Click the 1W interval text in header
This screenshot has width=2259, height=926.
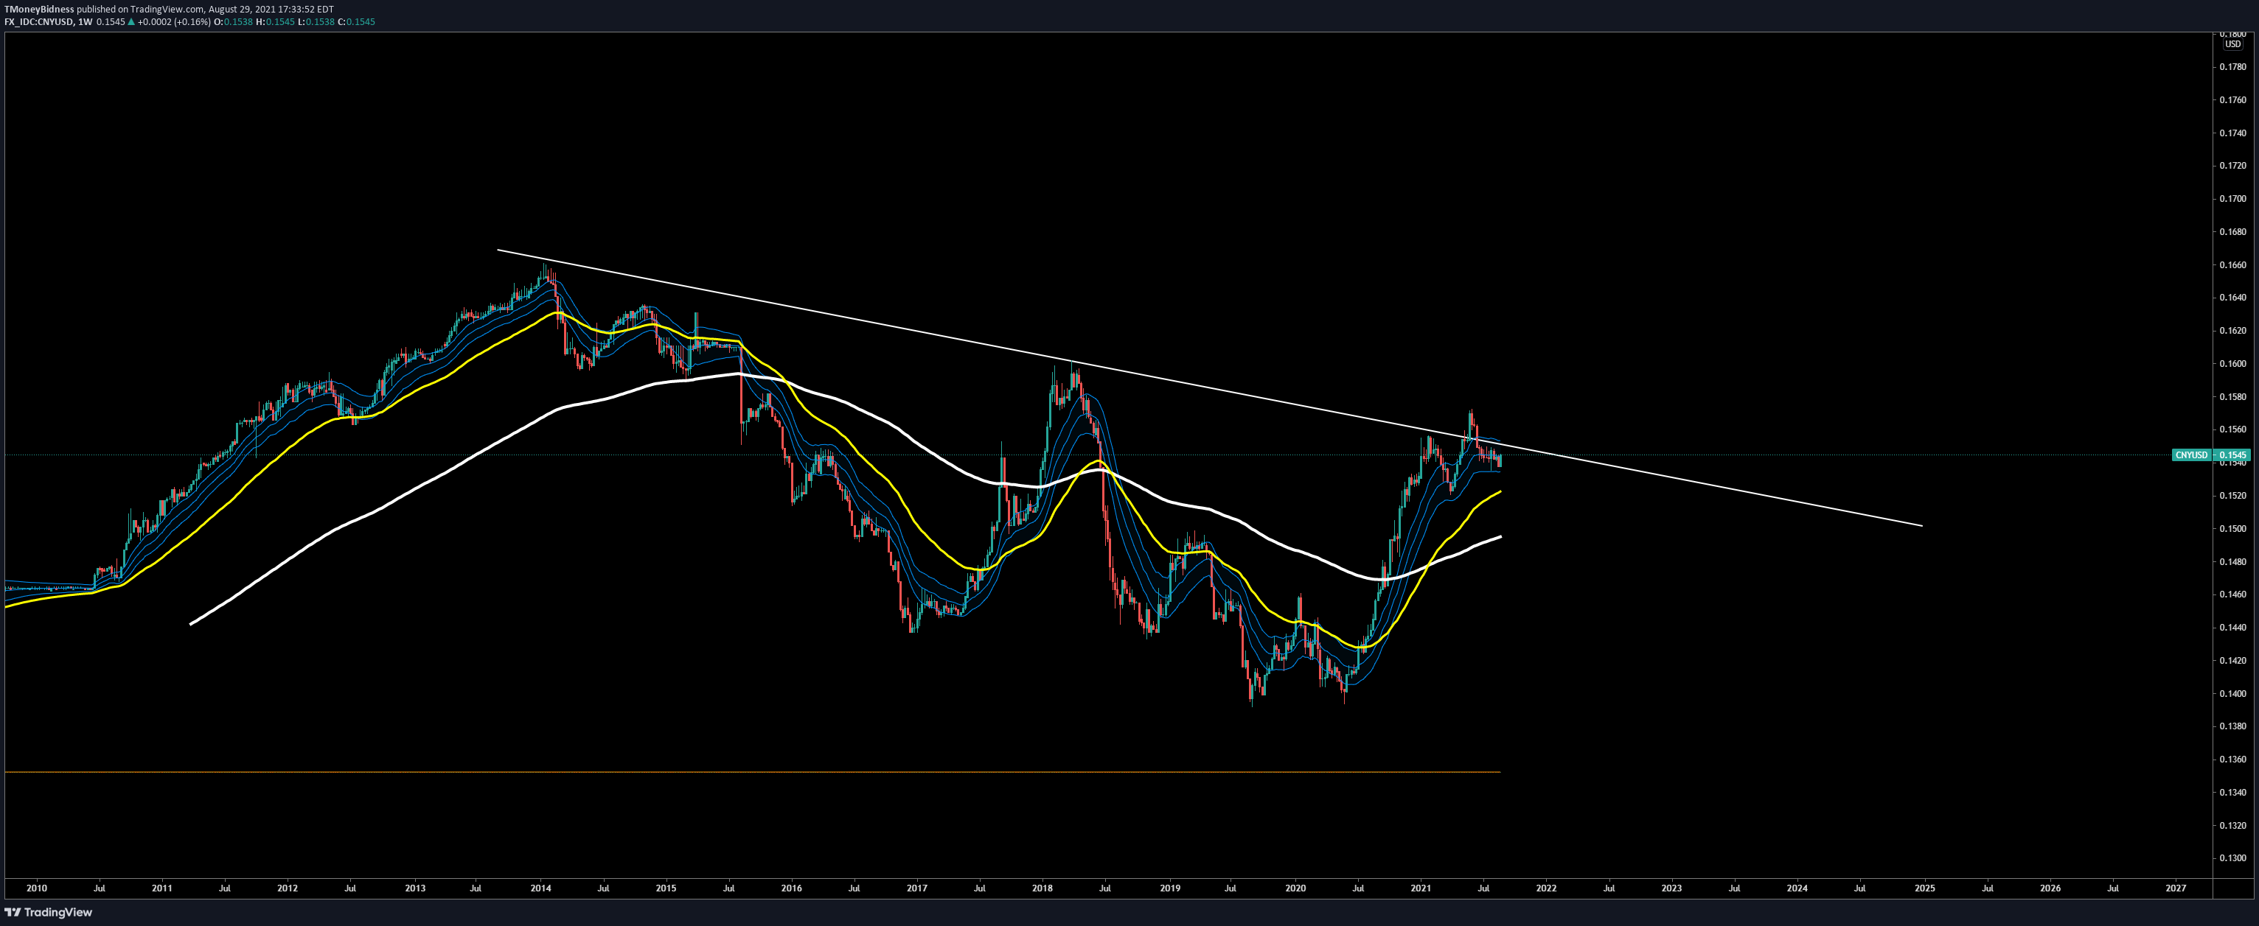[x=84, y=22]
